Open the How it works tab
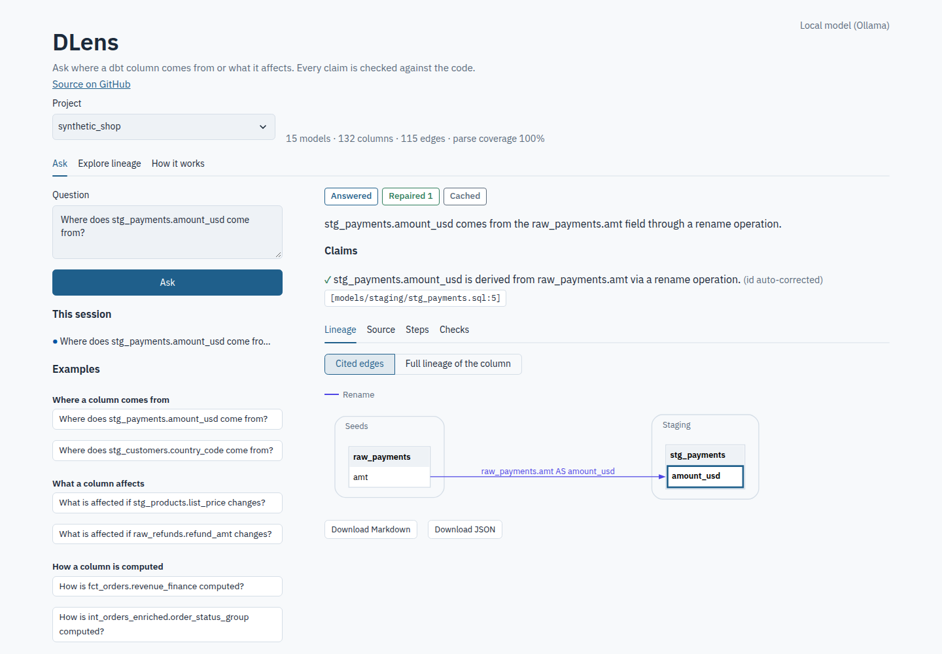The image size is (942, 654). tap(178, 163)
